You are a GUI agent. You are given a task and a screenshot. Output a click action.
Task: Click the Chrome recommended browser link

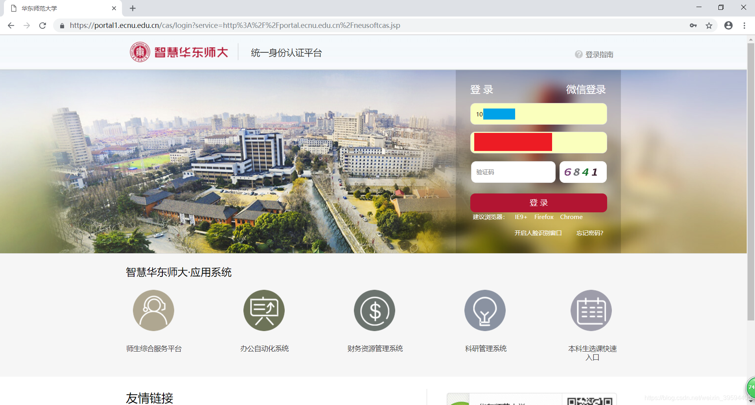[x=571, y=217]
